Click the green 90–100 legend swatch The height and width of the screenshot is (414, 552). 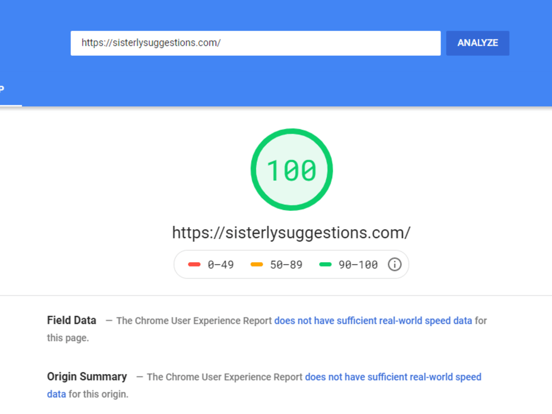325,264
